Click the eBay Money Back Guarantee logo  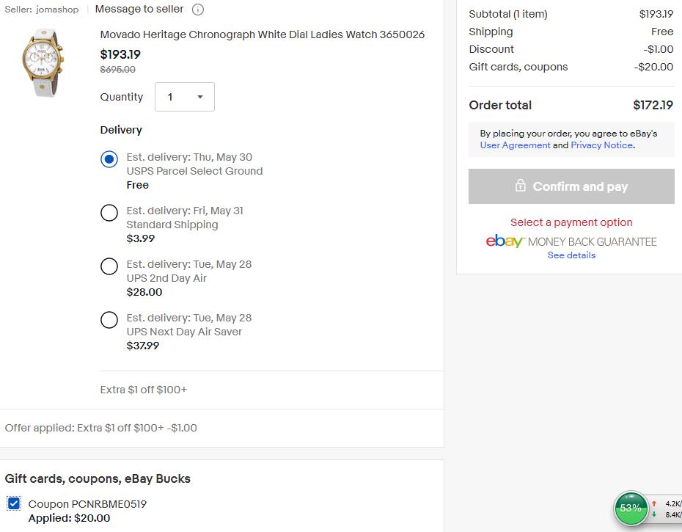point(571,241)
